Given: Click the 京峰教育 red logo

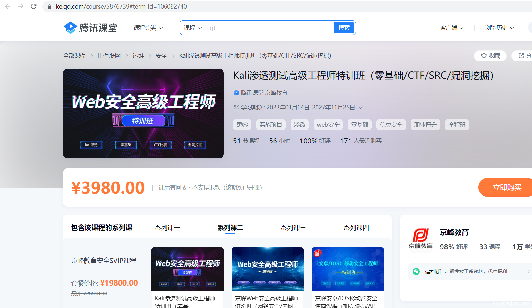Looking at the screenshot, I should [420, 239].
